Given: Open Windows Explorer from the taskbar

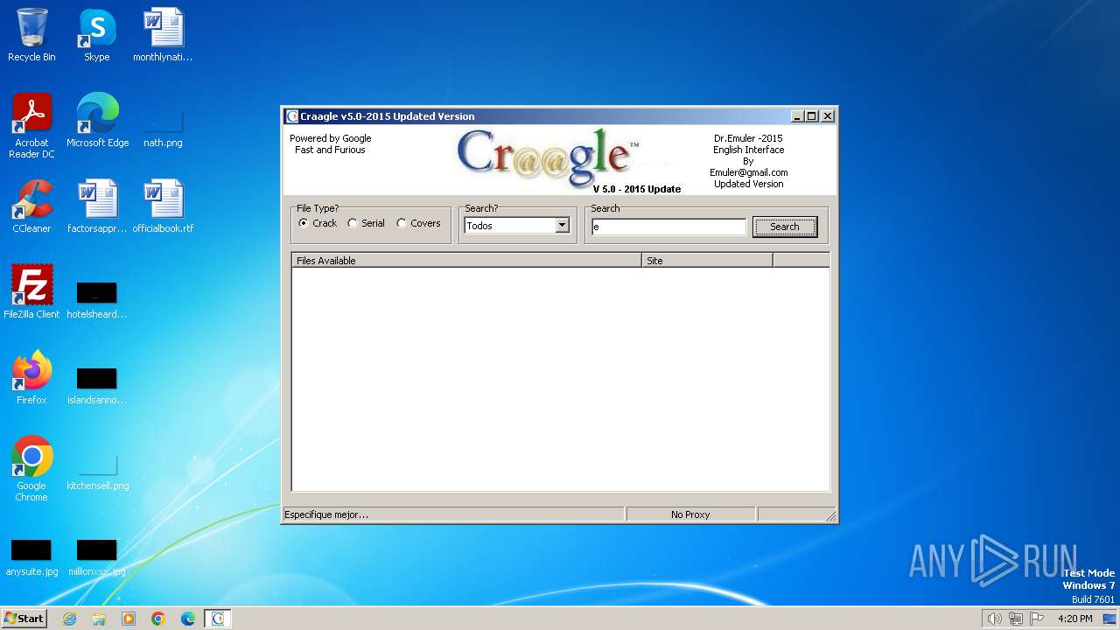Looking at the screenshot, I should (x=99, y=619).
